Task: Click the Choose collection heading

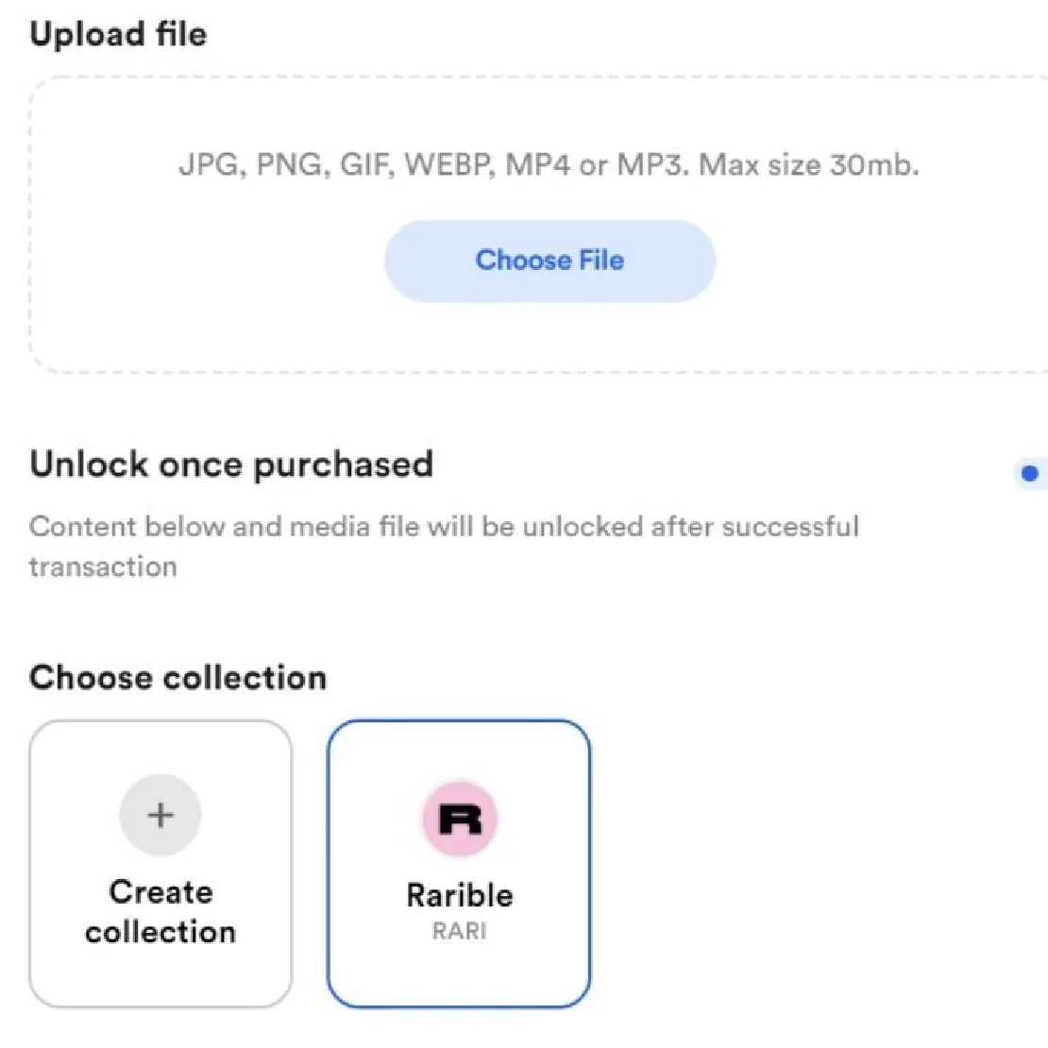Action: pos(177,677)
